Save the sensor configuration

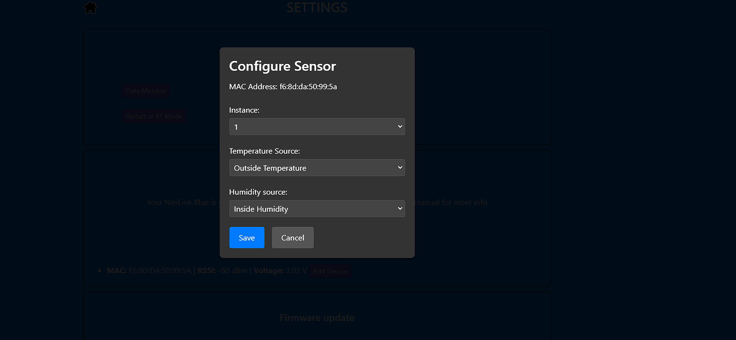tap(246, 238)
